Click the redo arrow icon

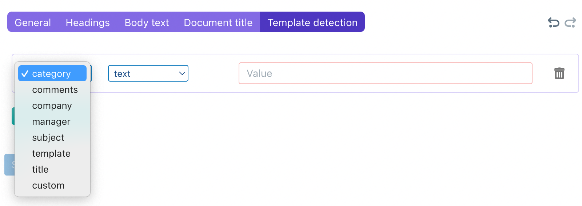[x=570, y=22]
